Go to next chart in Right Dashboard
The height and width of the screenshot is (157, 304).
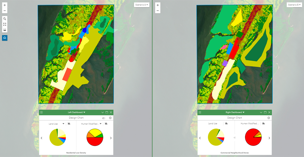pyautogui.click(x=269, y=138)
